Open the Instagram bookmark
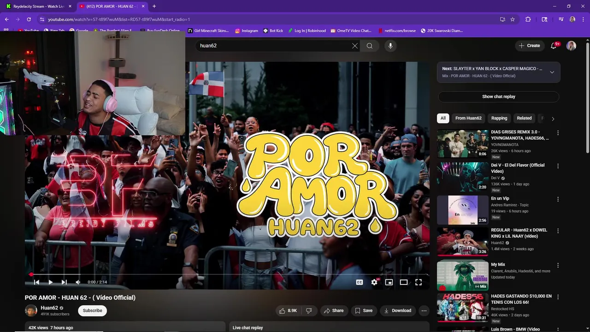This screenshot has height=332, width=590. coord(247,31)
